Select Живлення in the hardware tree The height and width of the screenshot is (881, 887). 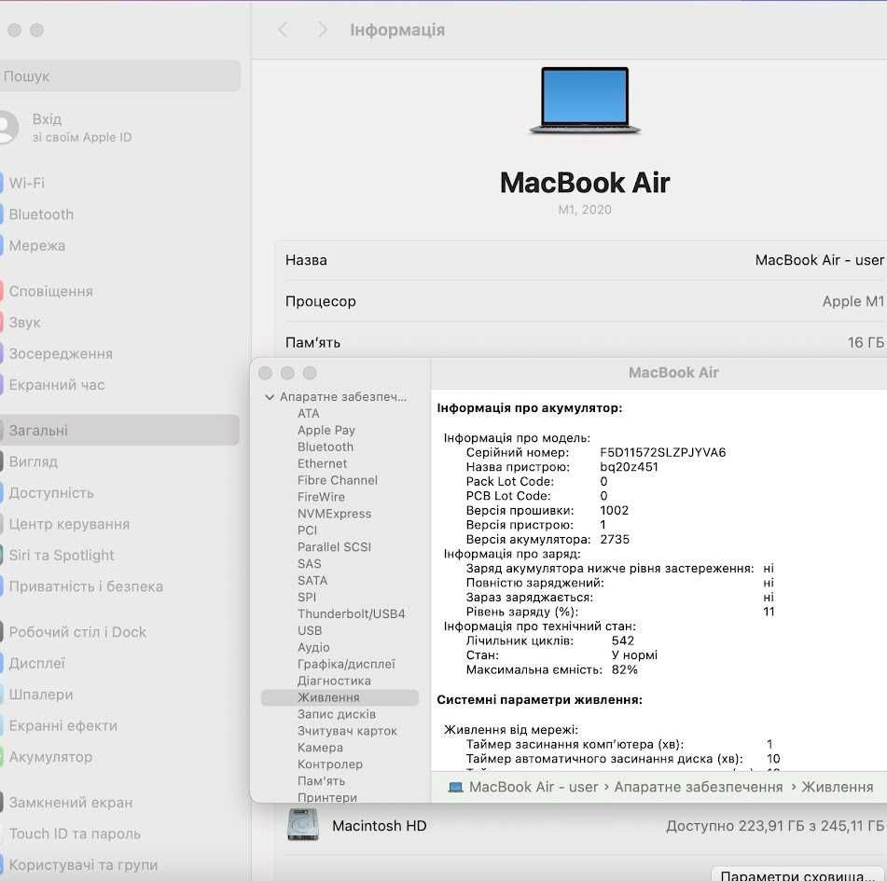340,697
